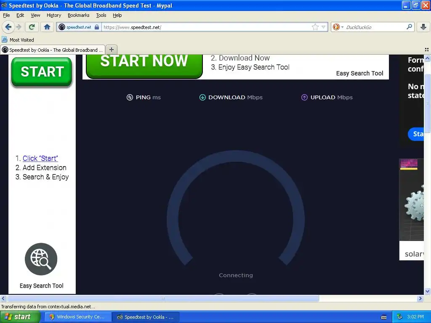This screenshot has width=431, height=323.
Task: Click the speedtest.net site identity icon
Action: (62, 27)
